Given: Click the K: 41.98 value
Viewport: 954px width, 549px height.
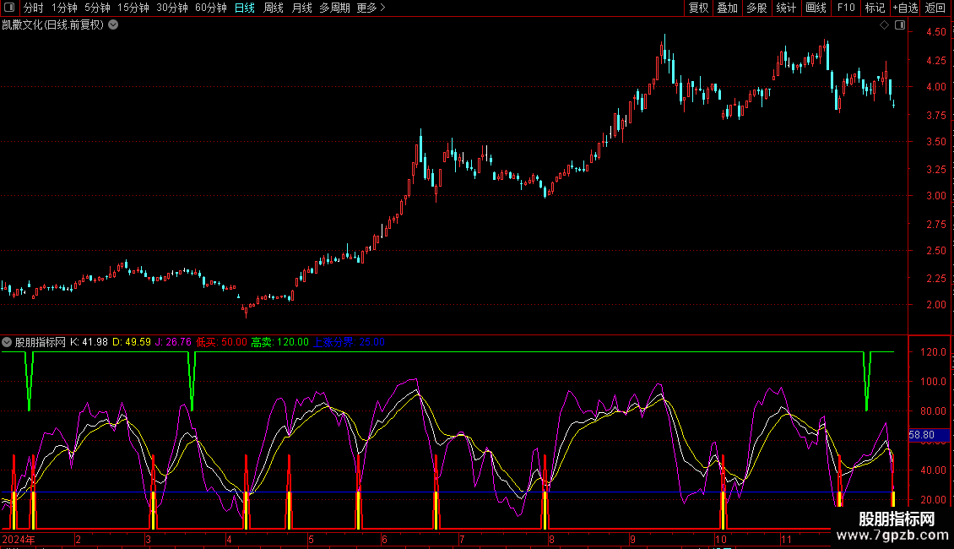Looking at the screenshot, I should (89, 342).
